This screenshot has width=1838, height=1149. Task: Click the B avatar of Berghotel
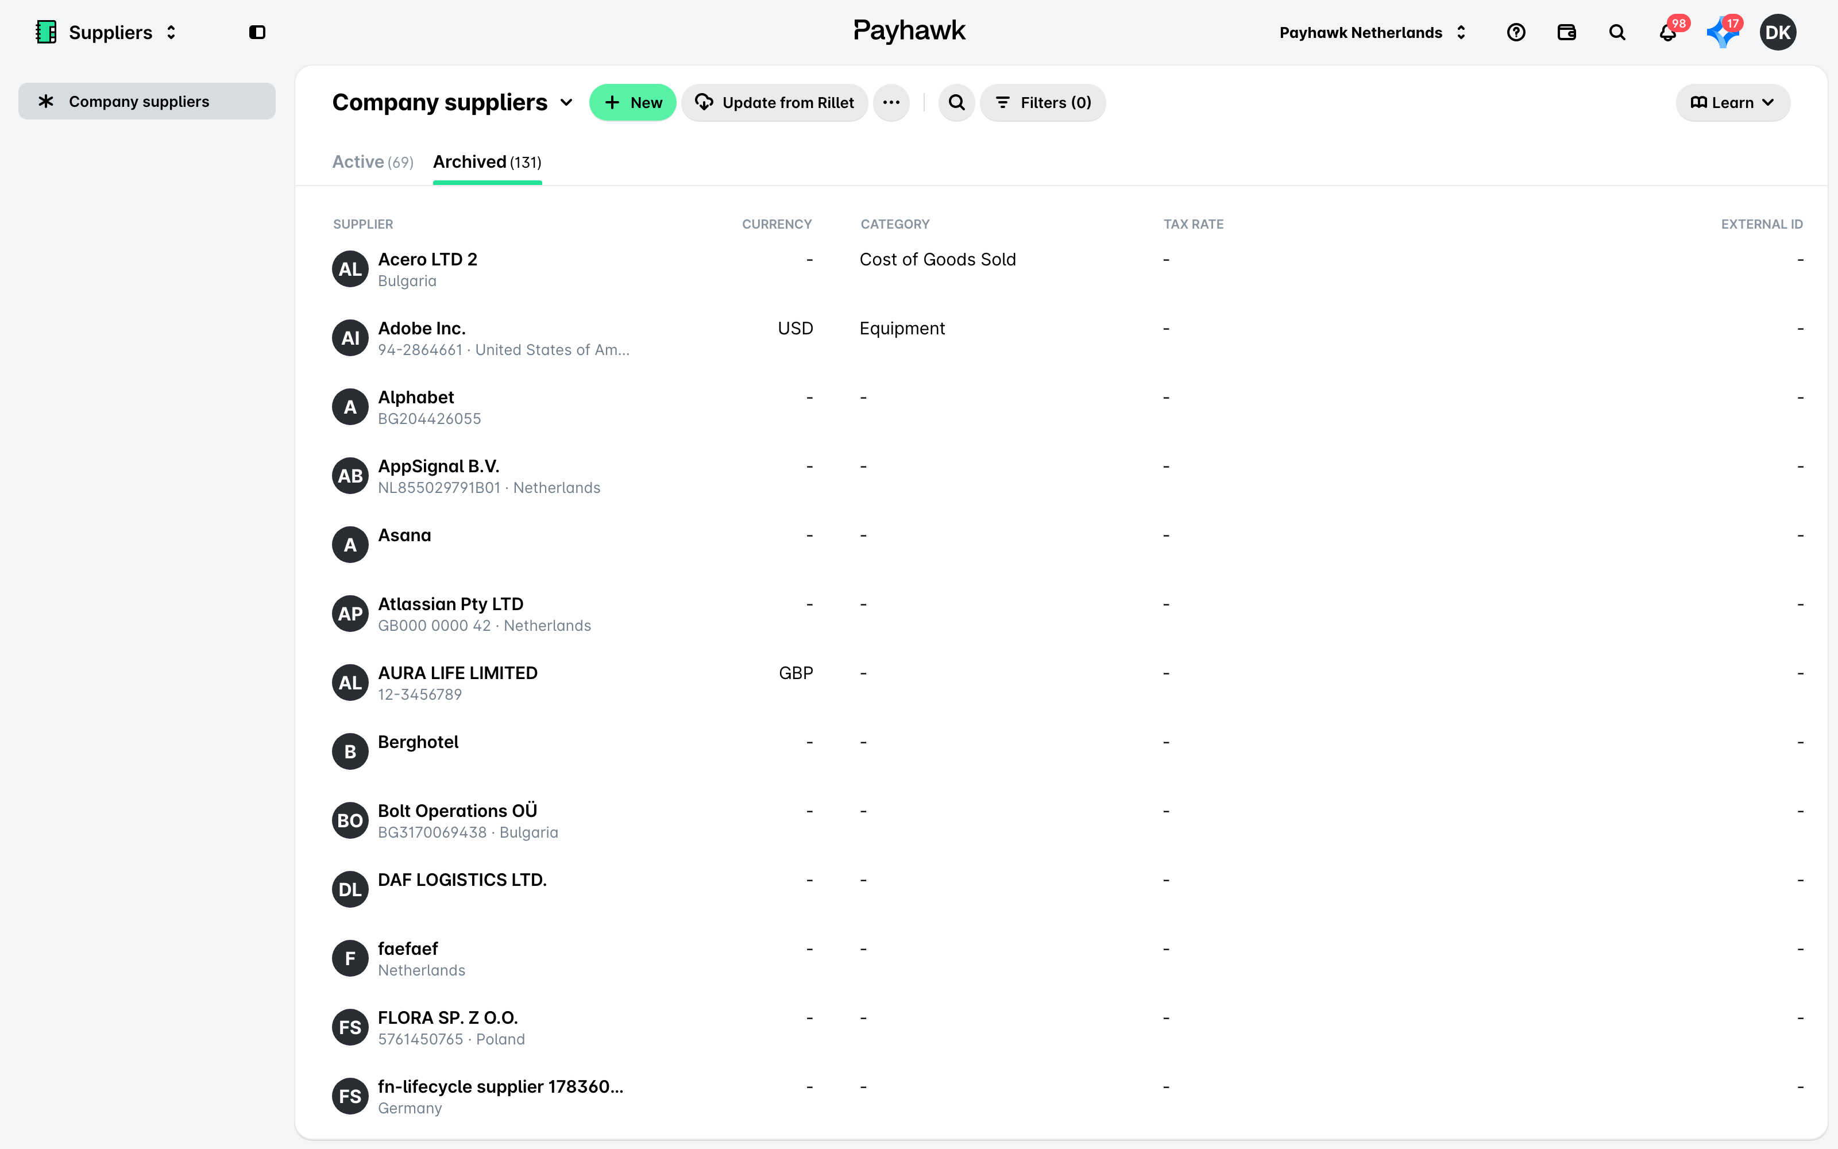[350, 751]
